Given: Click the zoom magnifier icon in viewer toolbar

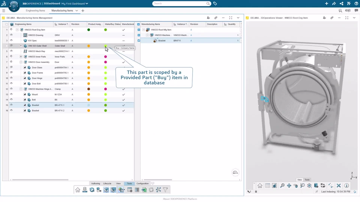Looking at the screenshot, I should click(303, 186).
